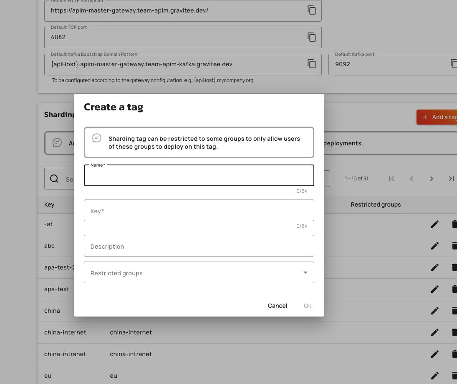The image size is (457, 384).
Task: Copy the Default Kafka port value
Action: (453, 64)
